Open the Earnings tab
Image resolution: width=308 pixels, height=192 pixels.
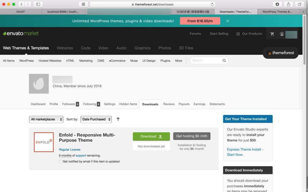pos(199,104)
